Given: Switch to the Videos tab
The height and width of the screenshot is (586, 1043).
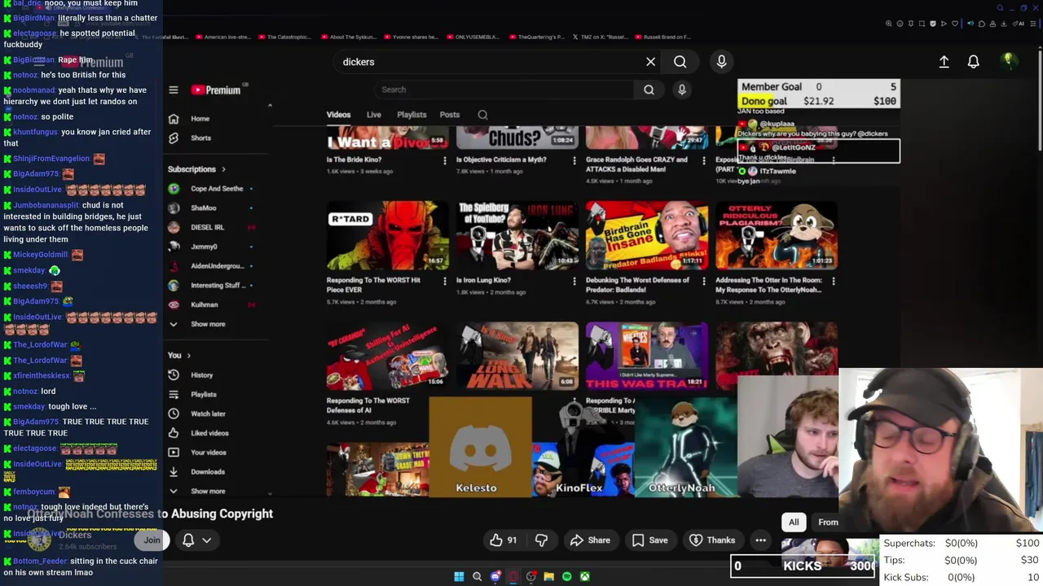Looking at the screenshot, I should [x=338, y=116].
